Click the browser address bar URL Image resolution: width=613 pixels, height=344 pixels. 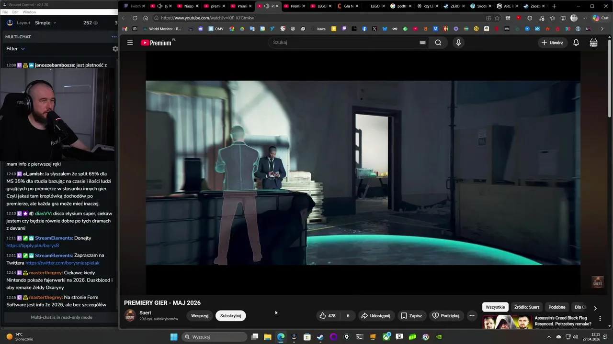207,18
